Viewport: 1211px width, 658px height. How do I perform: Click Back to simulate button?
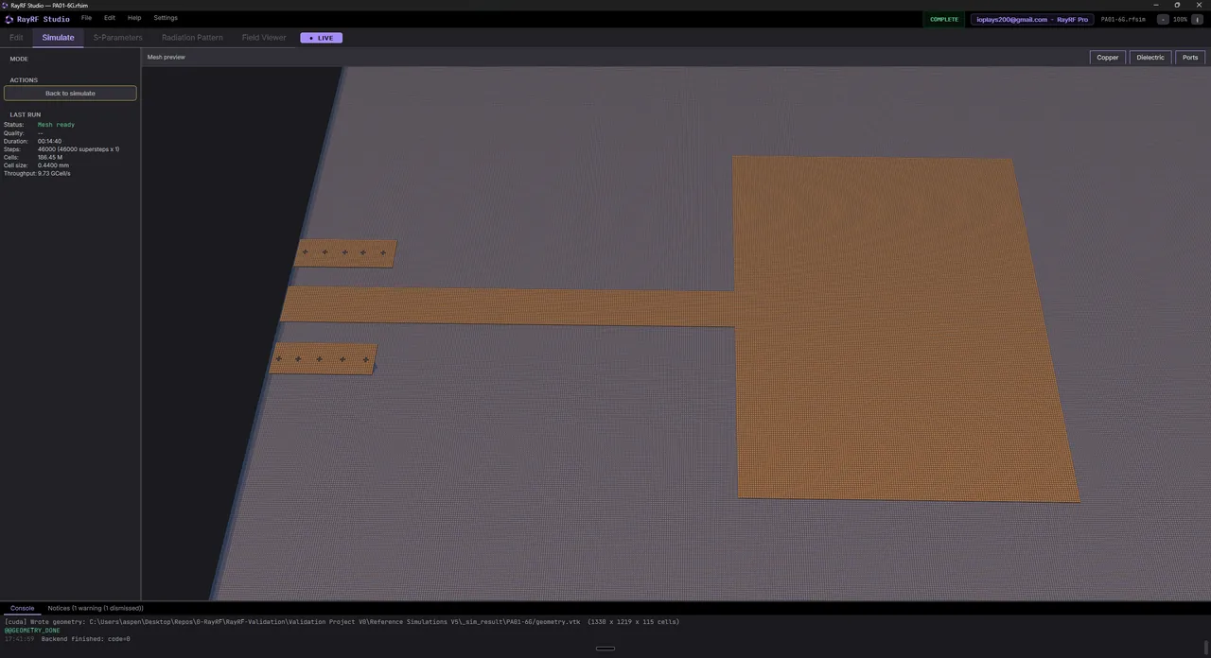(70, 94)
